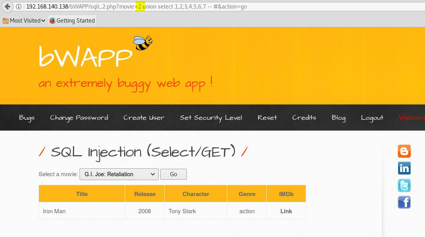Open the Bugs menu item

click(x=27, y=118)
